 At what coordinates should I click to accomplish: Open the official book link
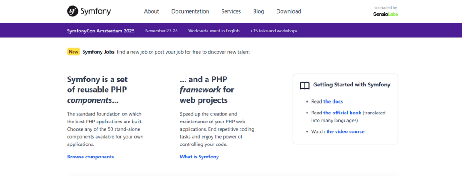(x=342, y=113)
